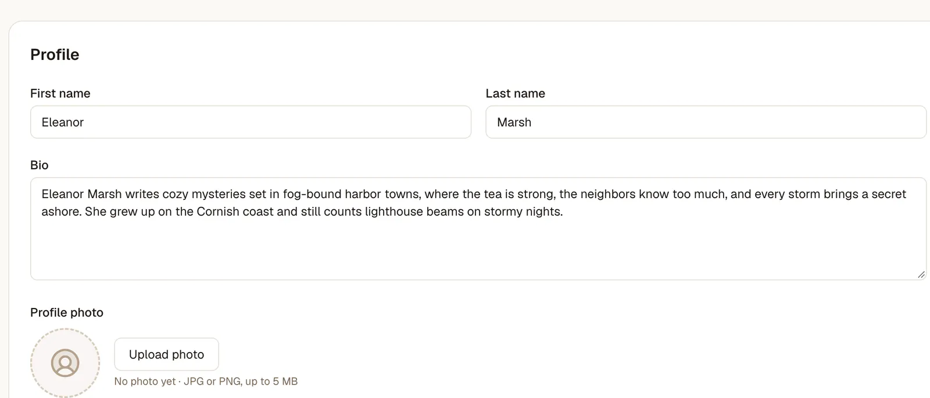
Task: Click the Profile photo label
Action: click(67, 313)
